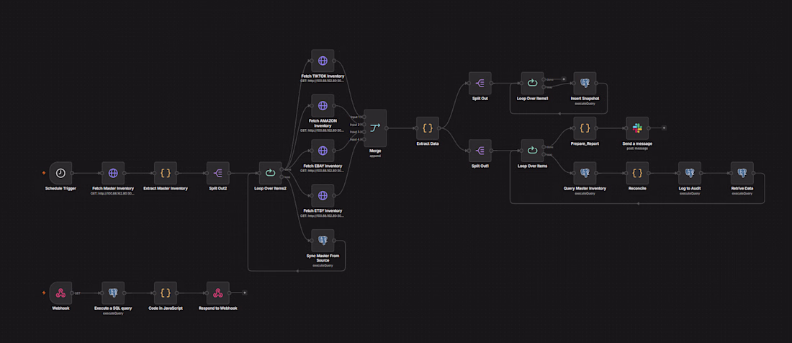The width and height of the screenshot is (792, 343).
Task: Click the "Sync Master From Source" label
Action: click(x=323, y=258)
